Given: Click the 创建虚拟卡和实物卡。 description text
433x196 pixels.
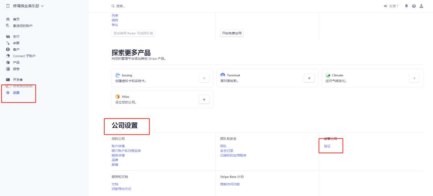Looking at the screenshot, I should (131, 81).
